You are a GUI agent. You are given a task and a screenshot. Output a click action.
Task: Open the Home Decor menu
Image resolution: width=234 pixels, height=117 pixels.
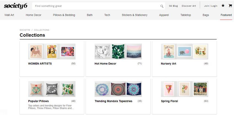tap(34, 15)
